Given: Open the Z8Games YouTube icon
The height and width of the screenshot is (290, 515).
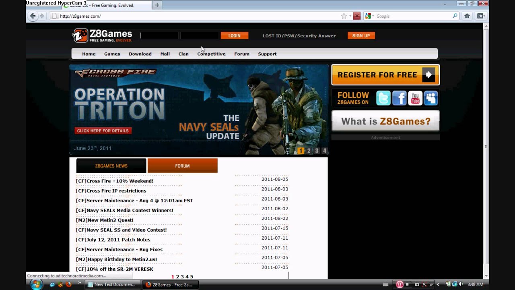Looking at the screenshot, I should (x=415, y=98).
